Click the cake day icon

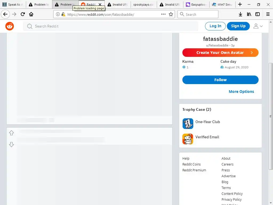[x=222, y=67]
